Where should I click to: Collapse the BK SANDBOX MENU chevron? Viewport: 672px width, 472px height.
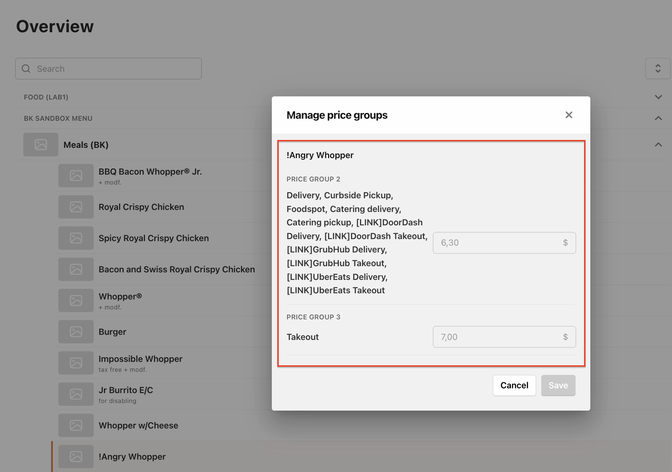[658, 118]
